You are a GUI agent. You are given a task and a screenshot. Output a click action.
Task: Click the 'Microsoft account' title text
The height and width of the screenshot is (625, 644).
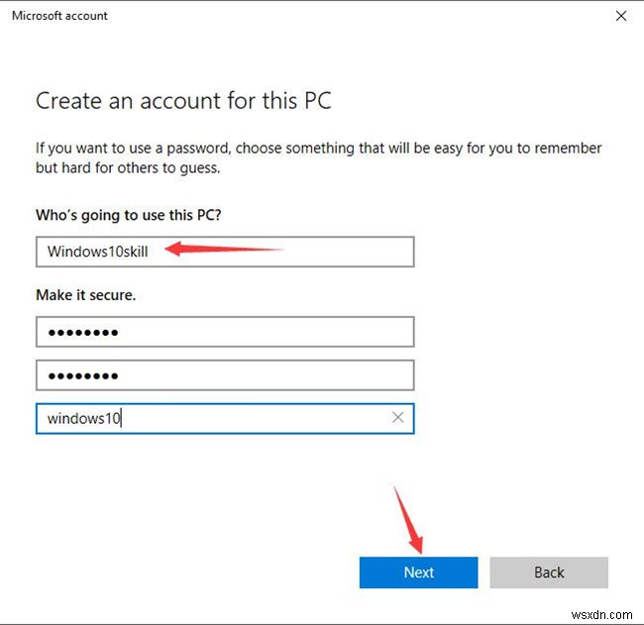click(x=59, y=16)
